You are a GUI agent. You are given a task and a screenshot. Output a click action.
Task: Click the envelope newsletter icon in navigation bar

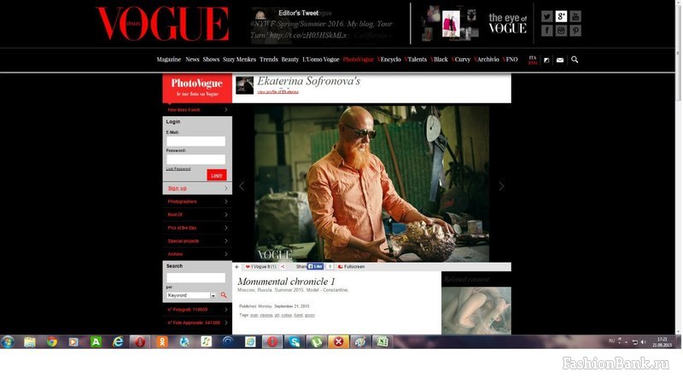tap(560, 60)
